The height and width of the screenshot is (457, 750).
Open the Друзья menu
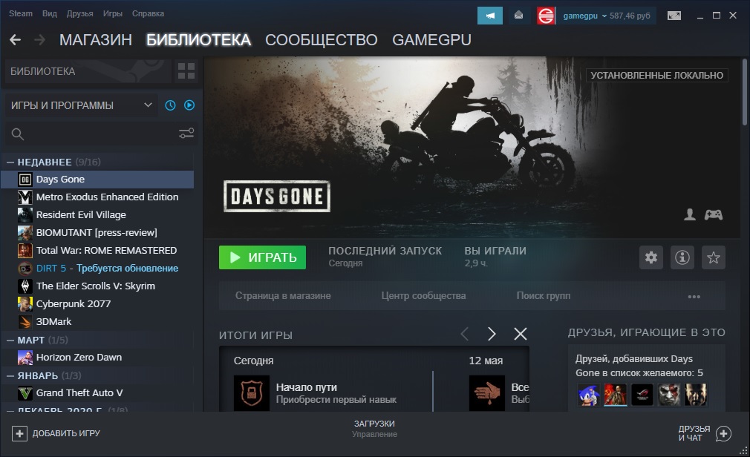(x=80, y=13)
